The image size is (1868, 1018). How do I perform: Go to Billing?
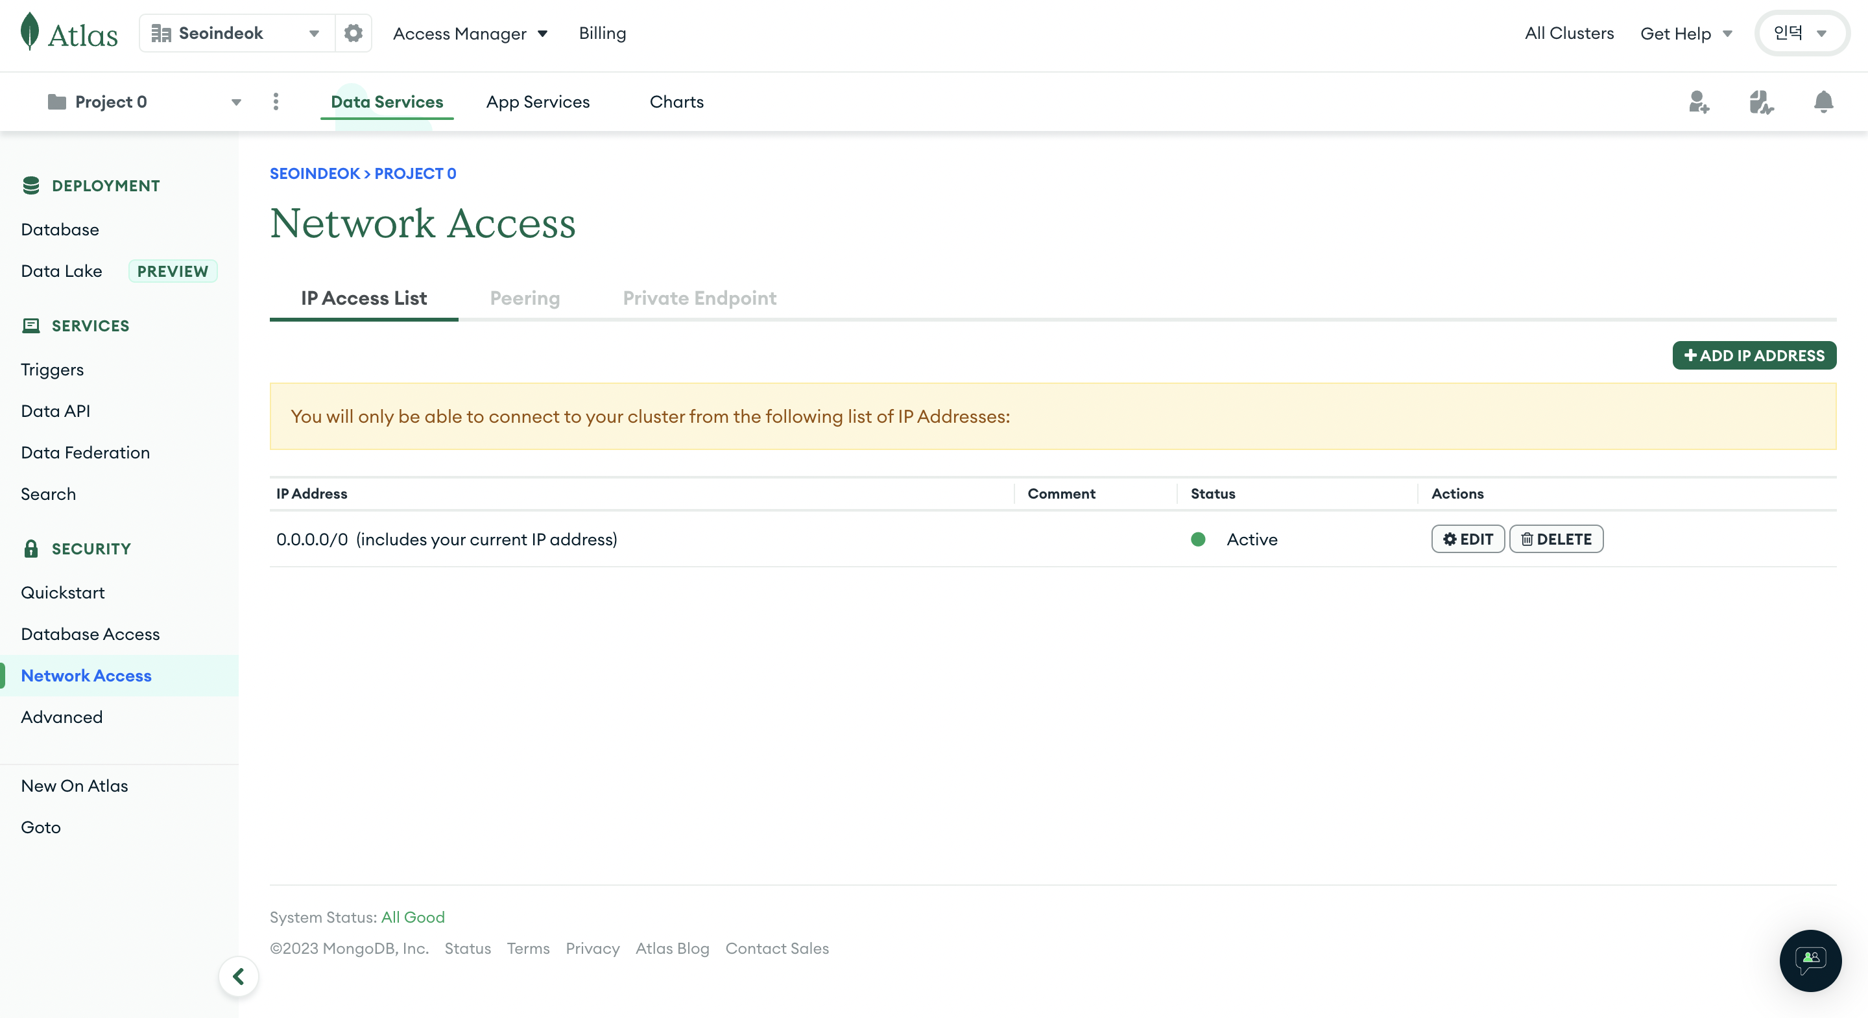pyautogui.click(x=602, y=33)
